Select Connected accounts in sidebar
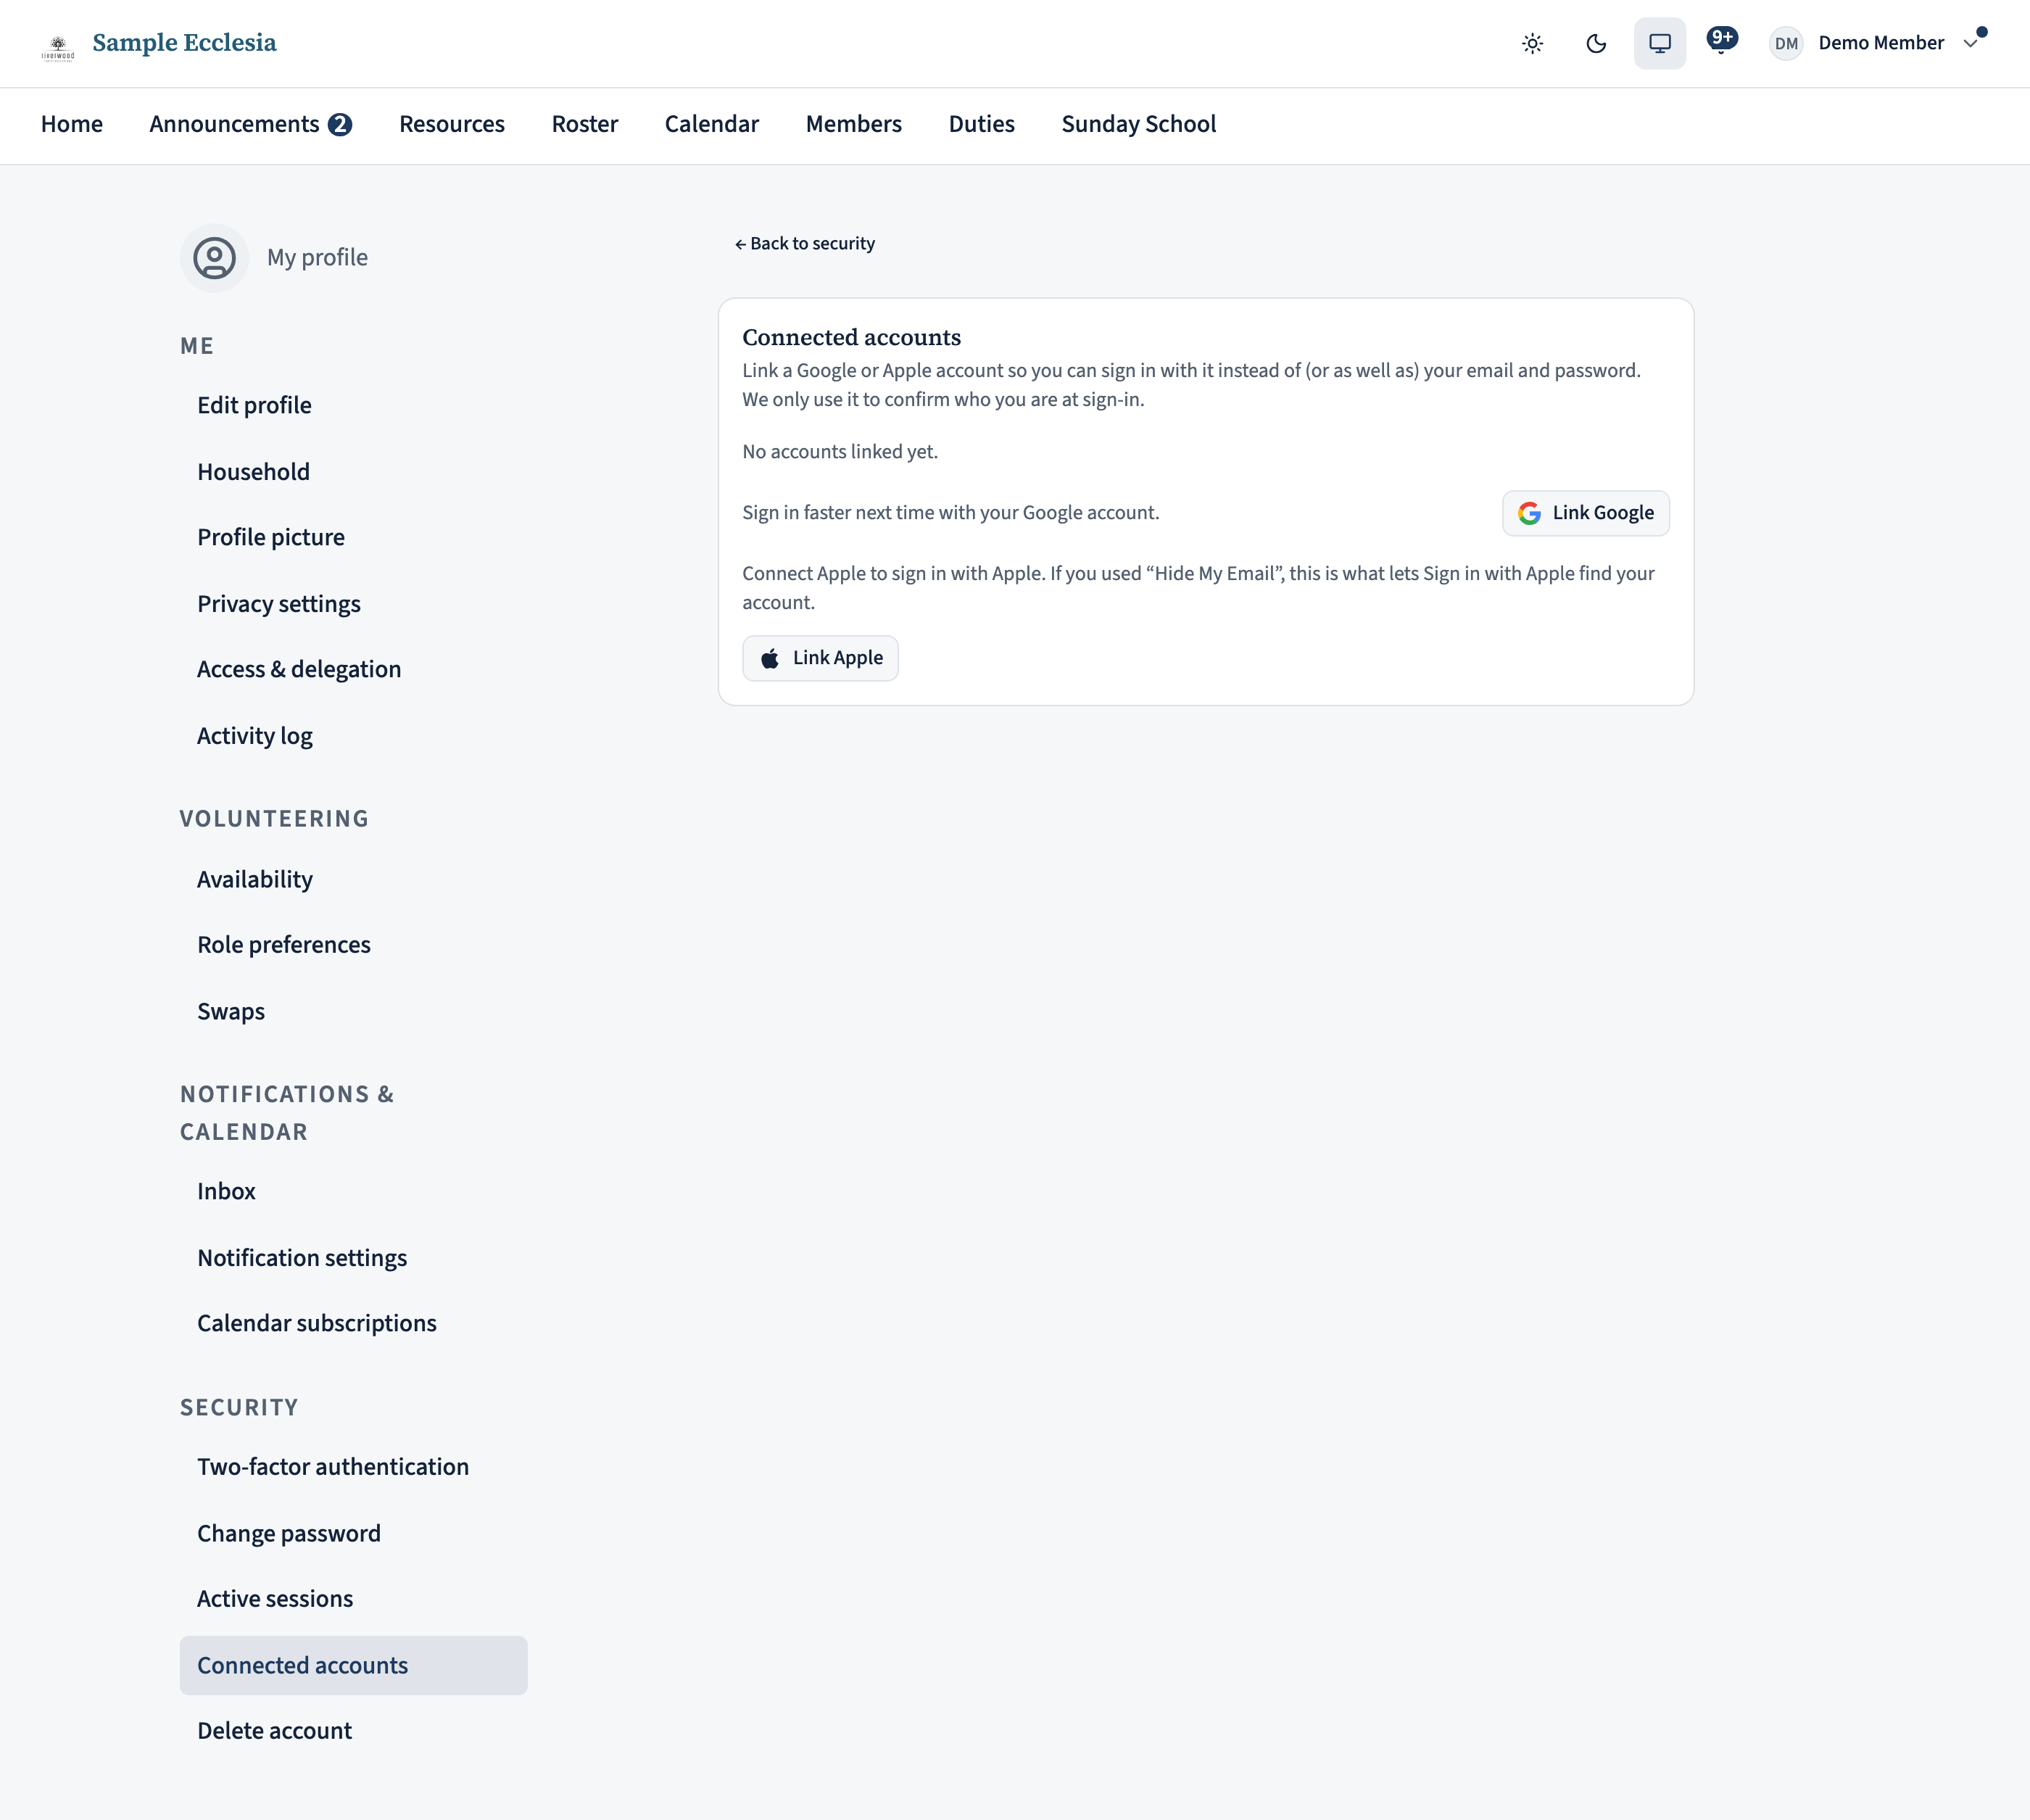This screenshot has width=2030, height=1820. click(353, 1665)
